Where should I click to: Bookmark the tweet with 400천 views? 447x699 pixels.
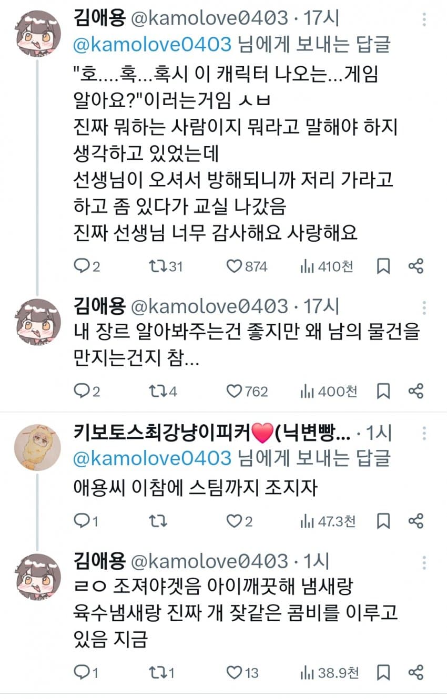click(x=384, y=391)
